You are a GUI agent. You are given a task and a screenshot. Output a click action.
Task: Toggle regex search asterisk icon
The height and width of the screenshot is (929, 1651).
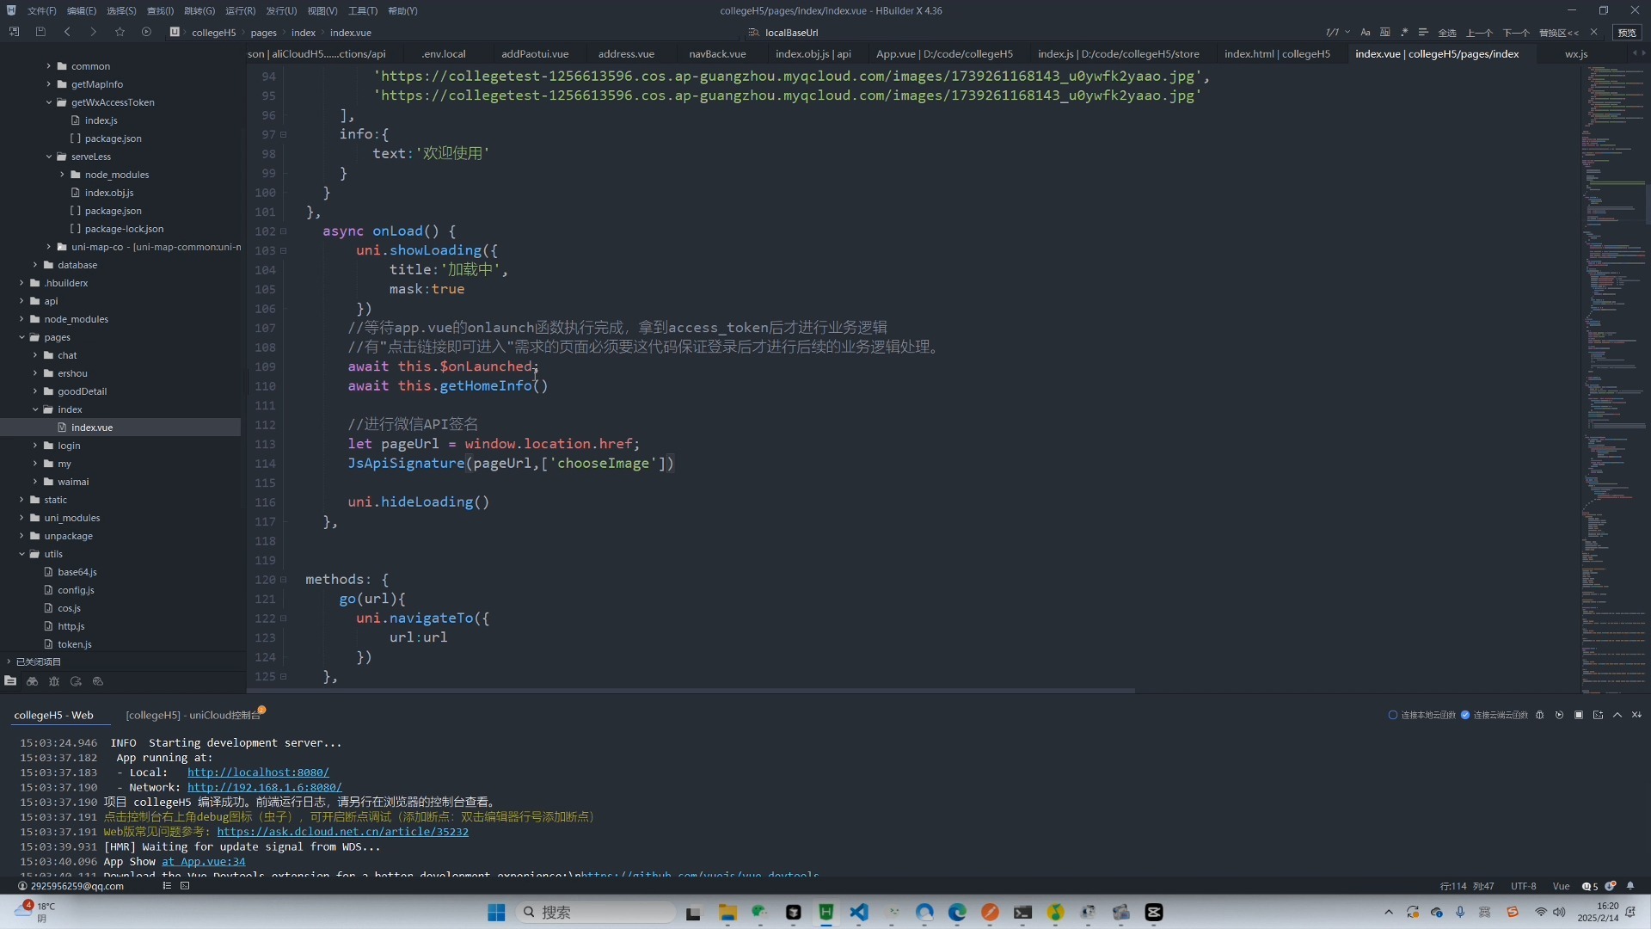coord(1404,32)
